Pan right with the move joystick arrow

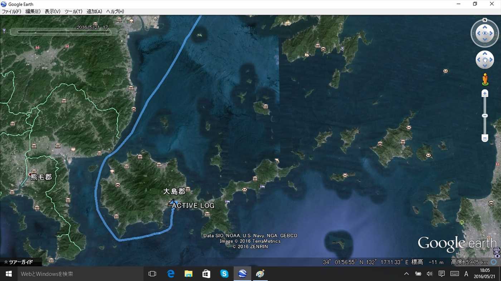[x=491, y=60]
